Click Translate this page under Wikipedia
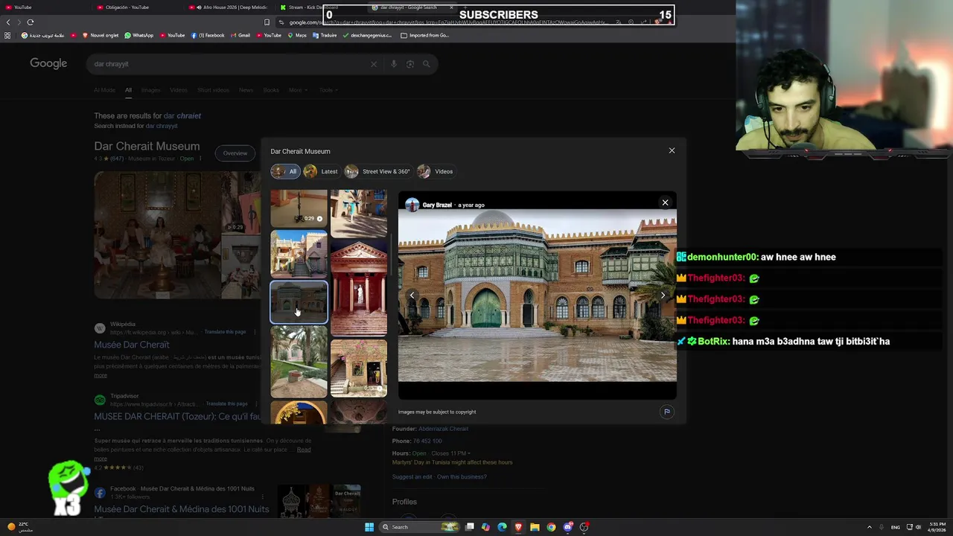 point(225,332)
